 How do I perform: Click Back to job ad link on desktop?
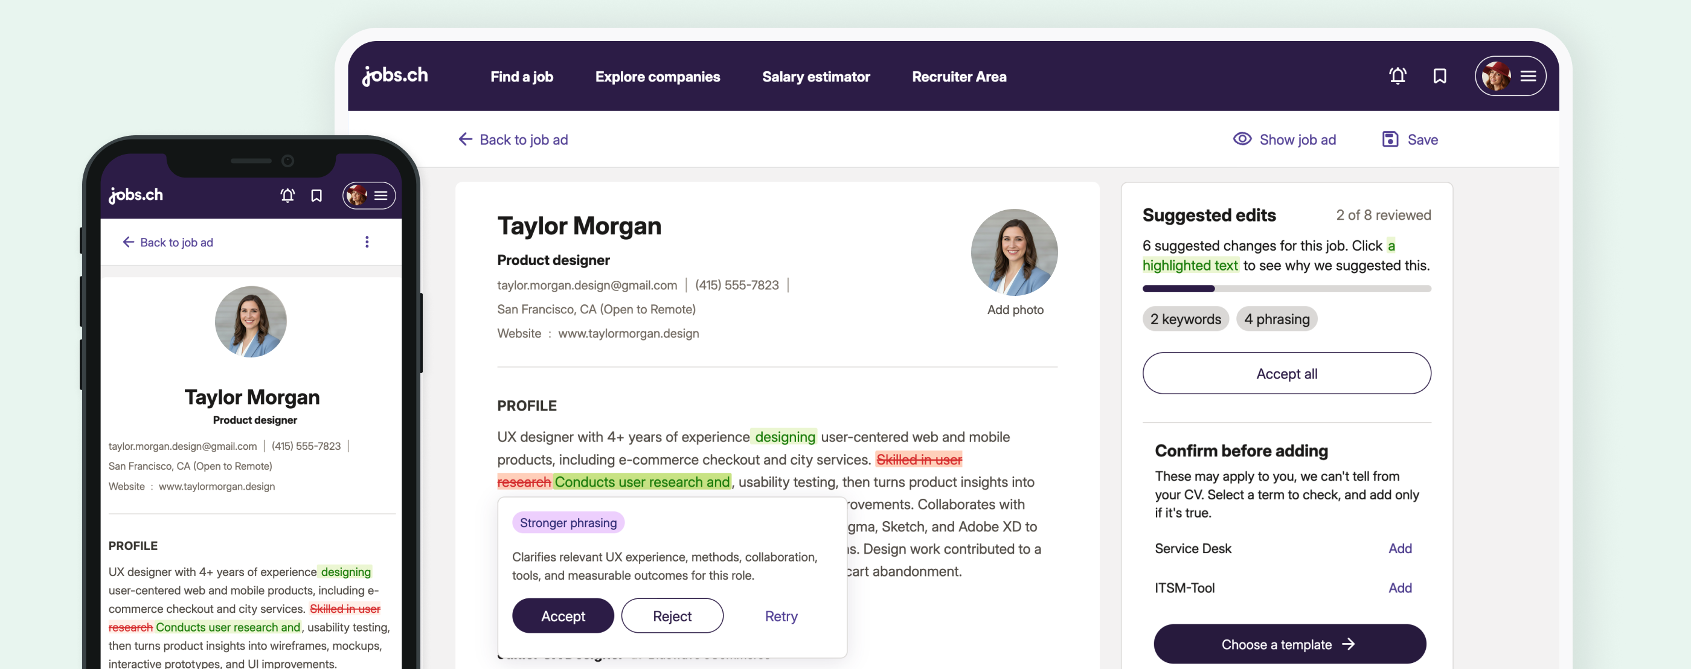click(524, 139)
